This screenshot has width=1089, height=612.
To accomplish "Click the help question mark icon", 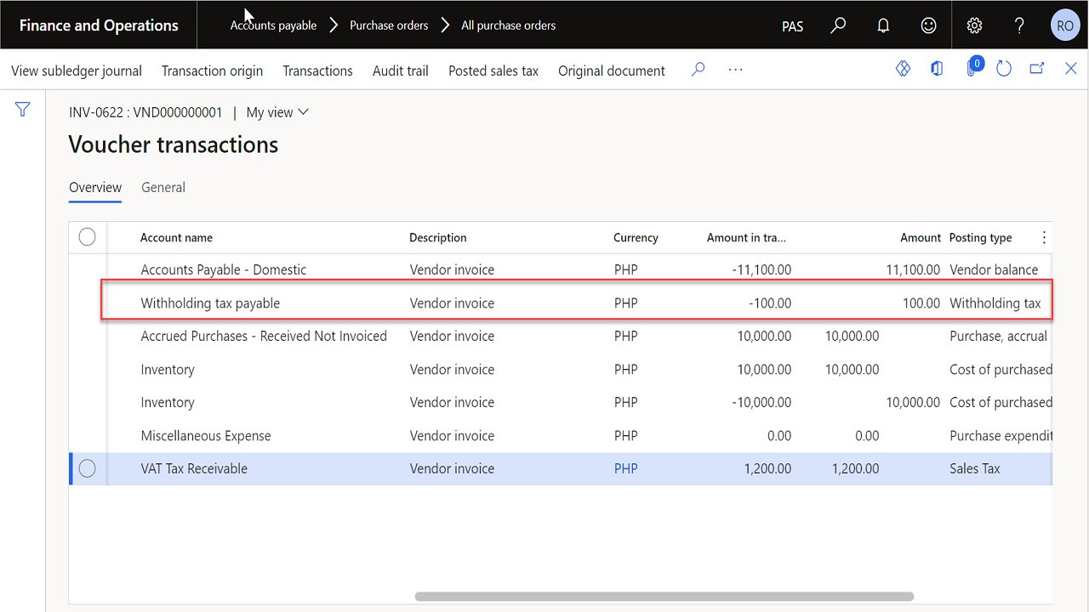I will tap(1019, 25).
